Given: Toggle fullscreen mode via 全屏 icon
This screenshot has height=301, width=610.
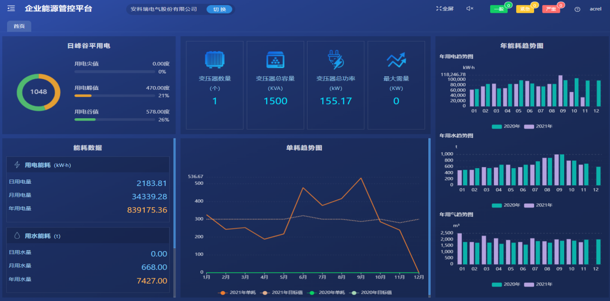Looking at the screenshot, I should pos(443,8).
